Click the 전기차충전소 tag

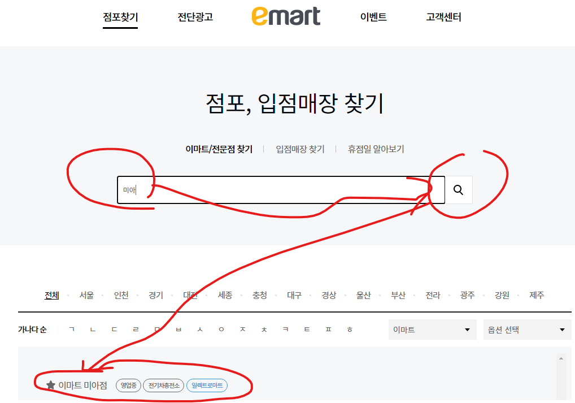[x=164, y=385]
